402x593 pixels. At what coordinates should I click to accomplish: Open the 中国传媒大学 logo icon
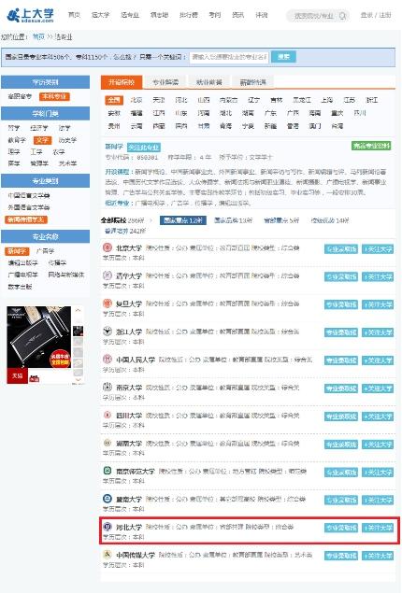(108, 555)
